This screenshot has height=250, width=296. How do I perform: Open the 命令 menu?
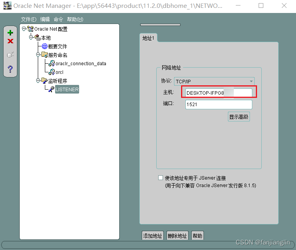pos(58,19)
